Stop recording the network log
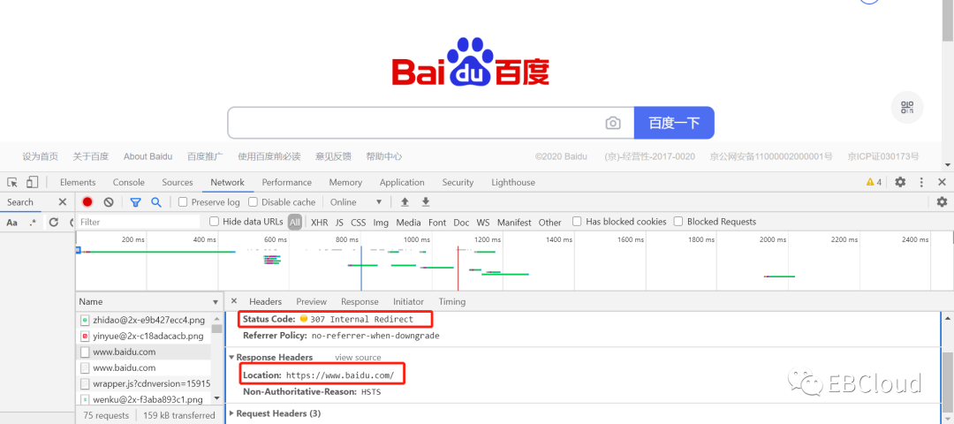Screen dimensions: 954x424 pyautogui.click(x=87, y=202)
